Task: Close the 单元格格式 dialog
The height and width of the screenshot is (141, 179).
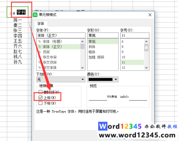Action: pos(150,15)
